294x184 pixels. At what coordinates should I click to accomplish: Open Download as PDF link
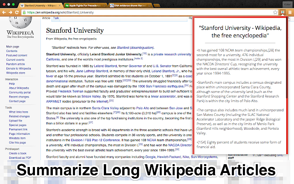click(20, 157)
